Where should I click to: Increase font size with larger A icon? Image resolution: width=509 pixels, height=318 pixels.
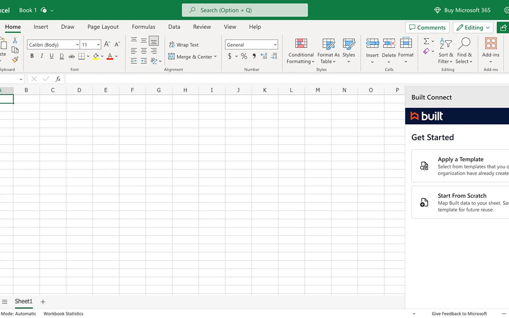pos(107,44)
